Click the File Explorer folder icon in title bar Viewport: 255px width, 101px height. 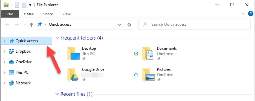coord(6,5)
